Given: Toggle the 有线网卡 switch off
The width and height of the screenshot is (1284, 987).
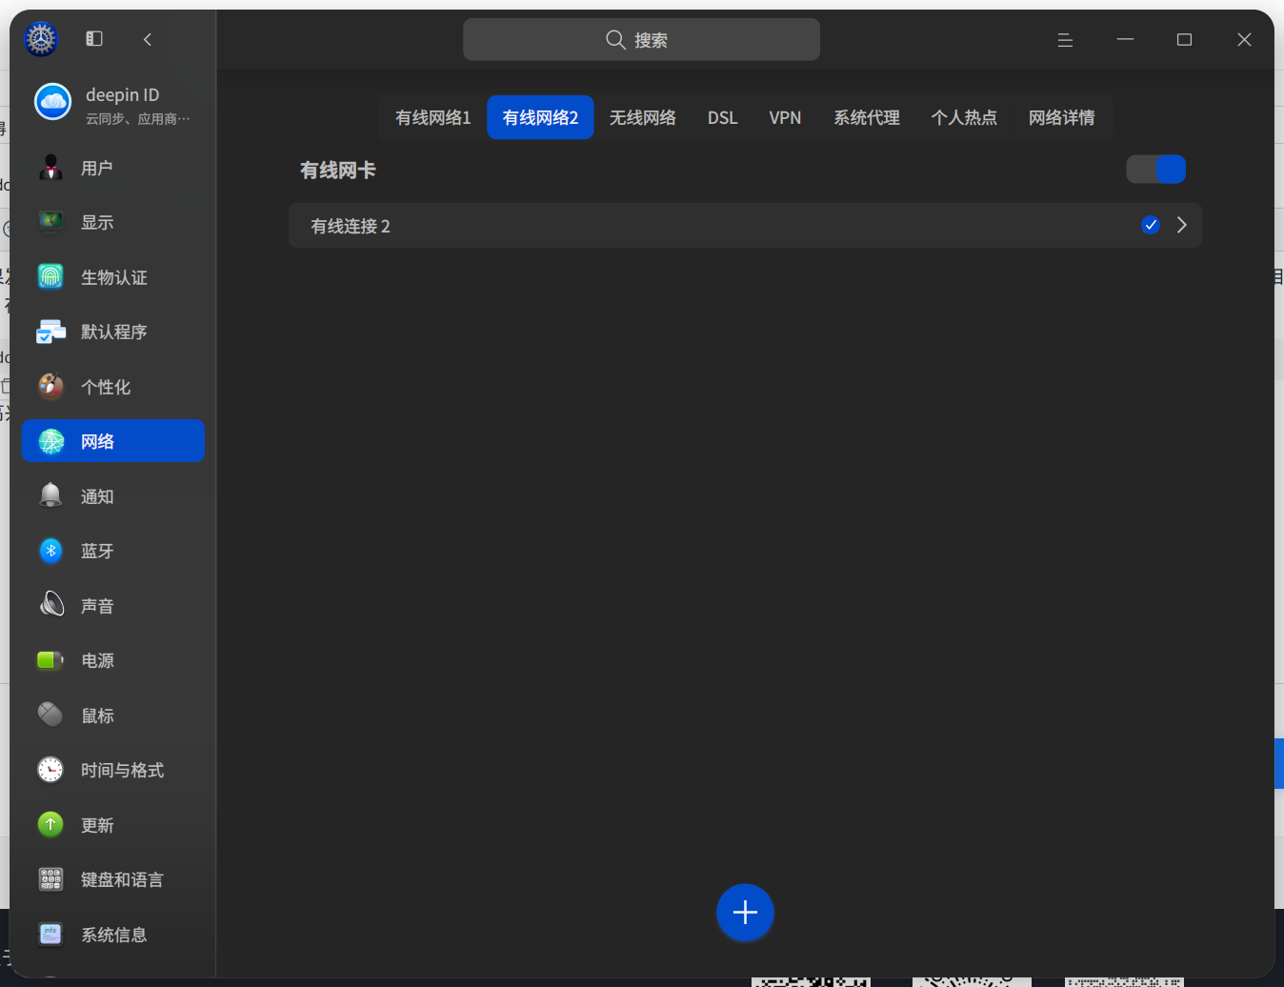Looking at the screenshot, I should (x=1155, y=170).
